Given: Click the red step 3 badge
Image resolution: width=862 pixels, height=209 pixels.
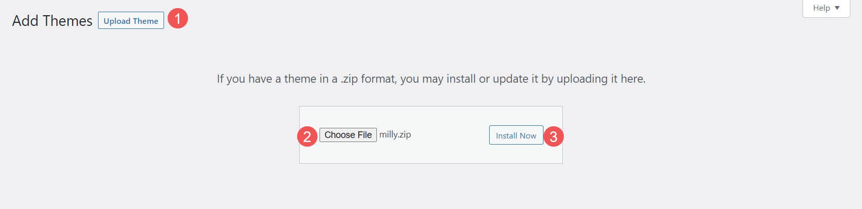Looking at the screenshot, I should coord(554,136).
